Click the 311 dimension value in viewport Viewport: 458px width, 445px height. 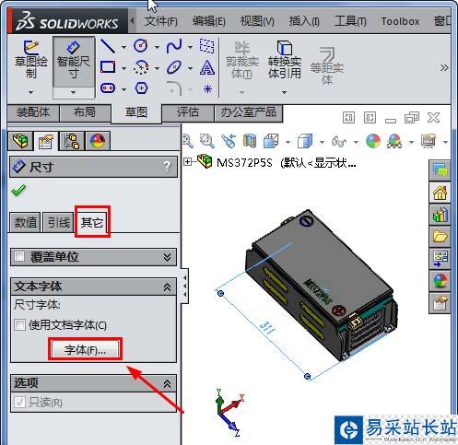(266, 327)
